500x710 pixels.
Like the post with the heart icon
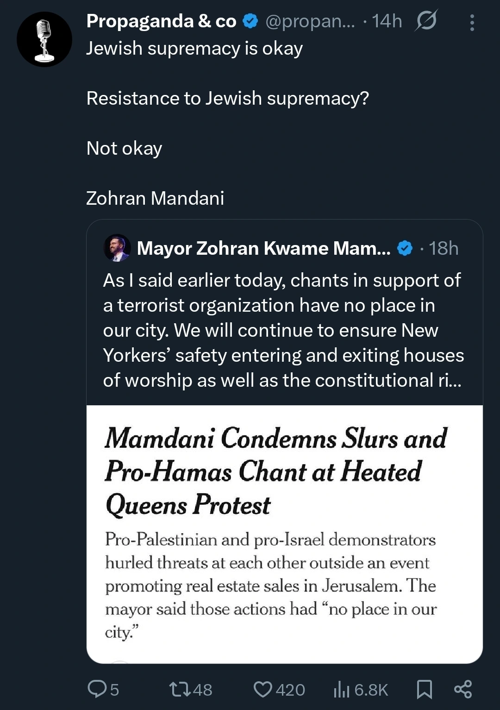[x=263, y=689]
